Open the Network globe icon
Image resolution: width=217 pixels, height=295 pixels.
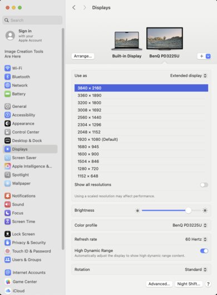(7, 85)
